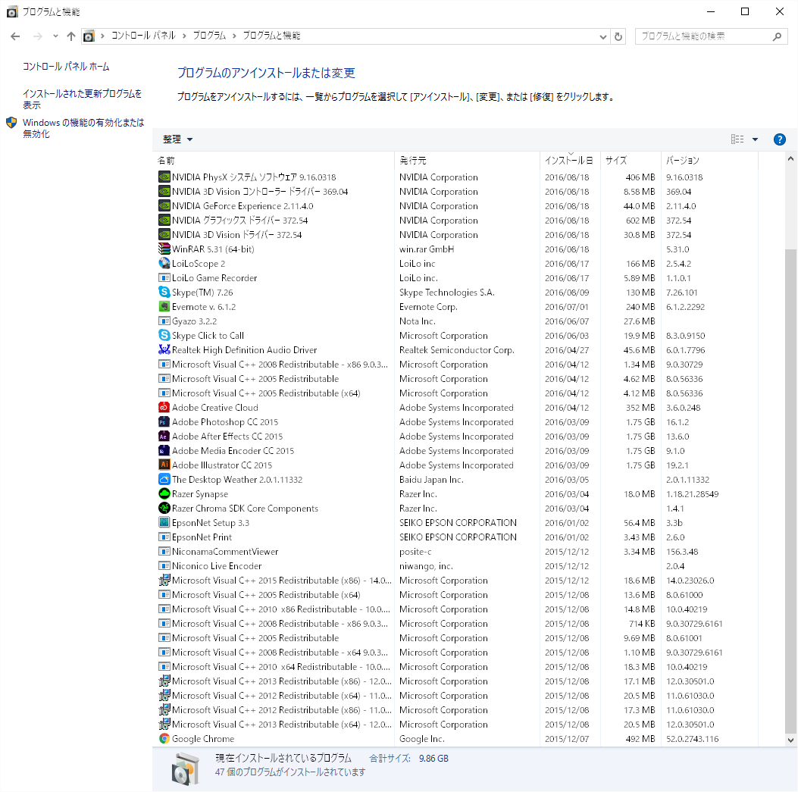Click the refresh button in address bar
This screenshot has width=798, height=792.
[x=618, y=36]
